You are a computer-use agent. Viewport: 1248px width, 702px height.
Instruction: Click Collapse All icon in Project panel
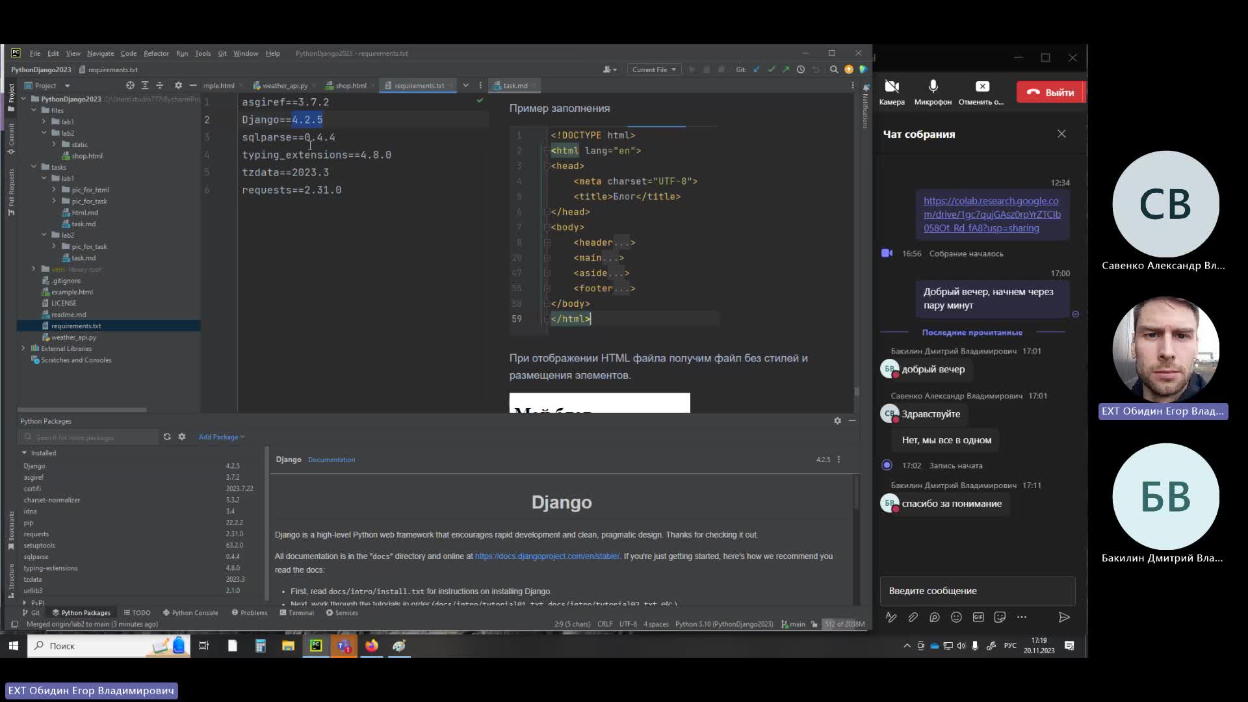click(x=159, y=85)
